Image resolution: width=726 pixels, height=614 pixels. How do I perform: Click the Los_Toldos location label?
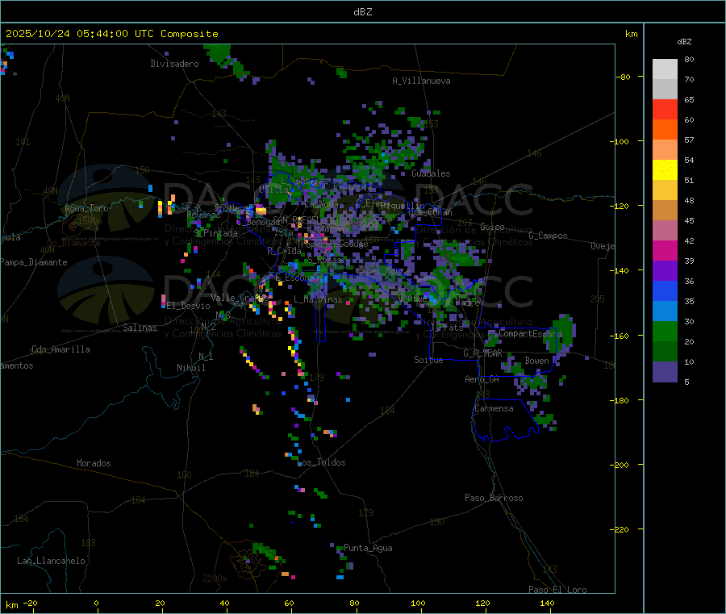click(323, 462)
